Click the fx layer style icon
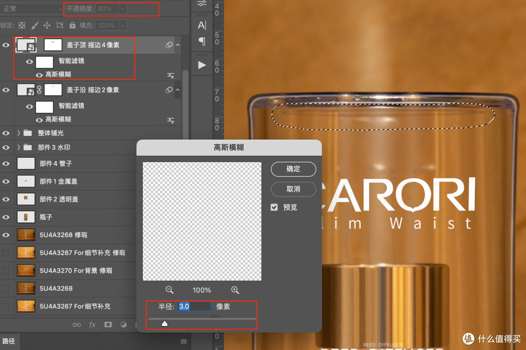 (x=92, y=325)
